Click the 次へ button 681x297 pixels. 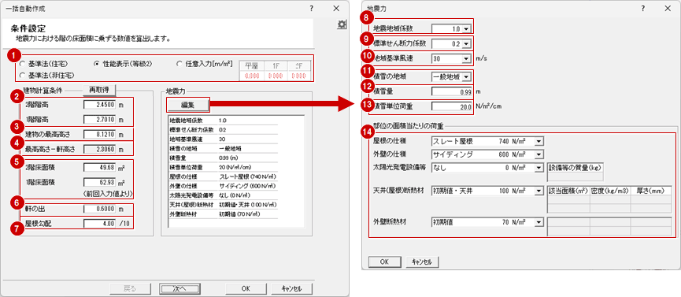(180, 289)
